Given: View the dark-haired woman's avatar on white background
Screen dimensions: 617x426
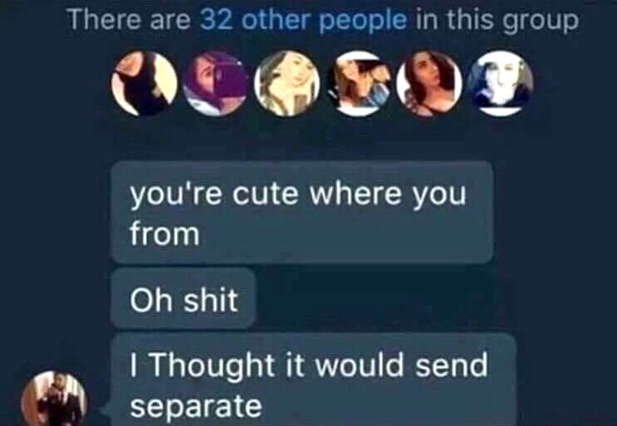Looking at the screenshot, I should pyautogui.click(x=429, y=83).
